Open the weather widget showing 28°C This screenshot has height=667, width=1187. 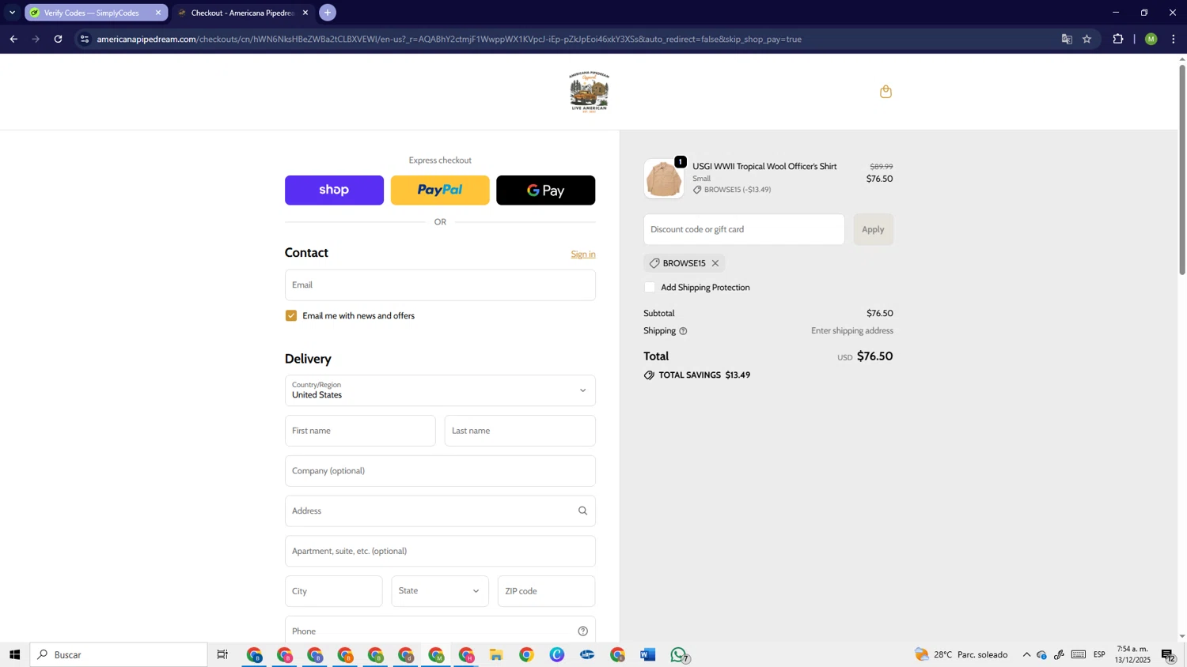point(961,654)
